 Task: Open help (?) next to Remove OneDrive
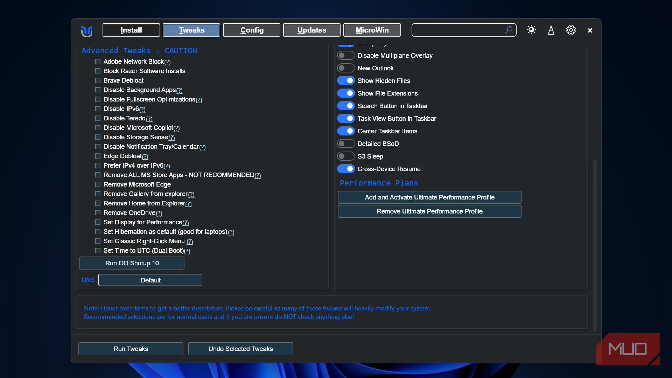coord(159,213)
